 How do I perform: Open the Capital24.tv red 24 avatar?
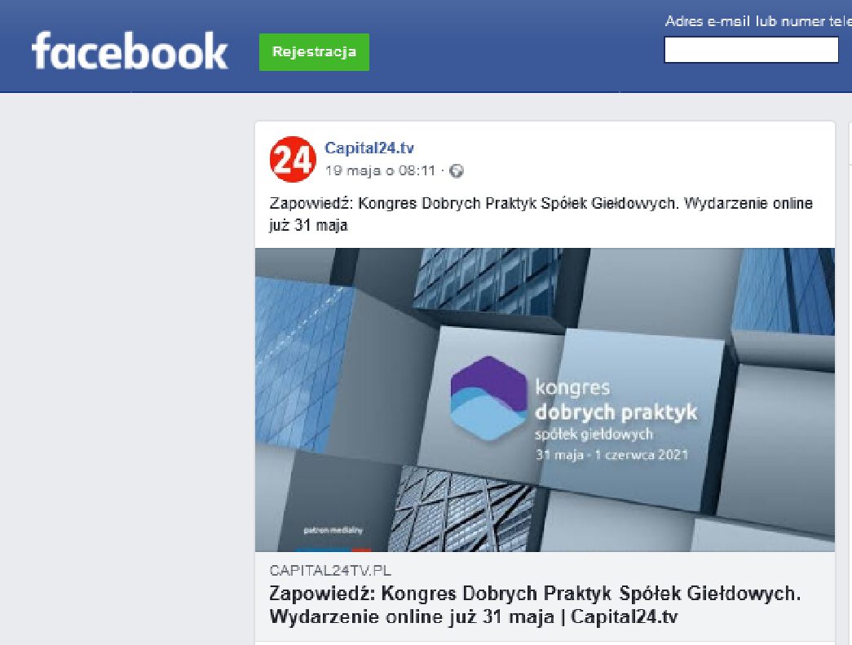point(292,160)
